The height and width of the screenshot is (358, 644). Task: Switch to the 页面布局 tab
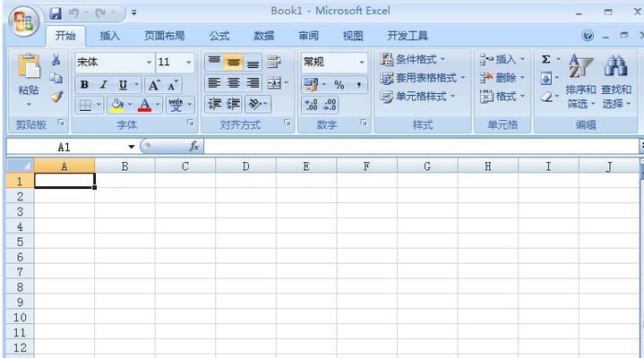click(x=164, y=36)
